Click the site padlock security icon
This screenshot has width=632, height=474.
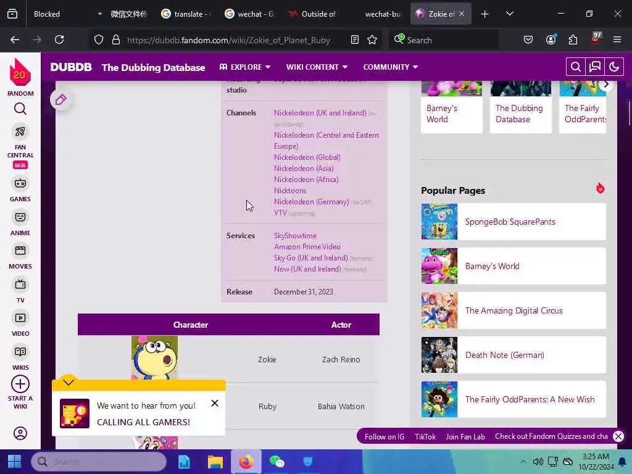click(x=116, y=39)
